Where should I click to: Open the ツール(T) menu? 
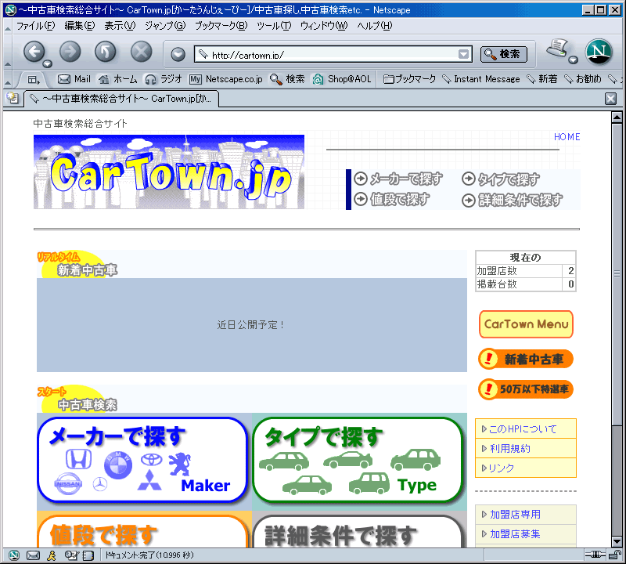273,26
